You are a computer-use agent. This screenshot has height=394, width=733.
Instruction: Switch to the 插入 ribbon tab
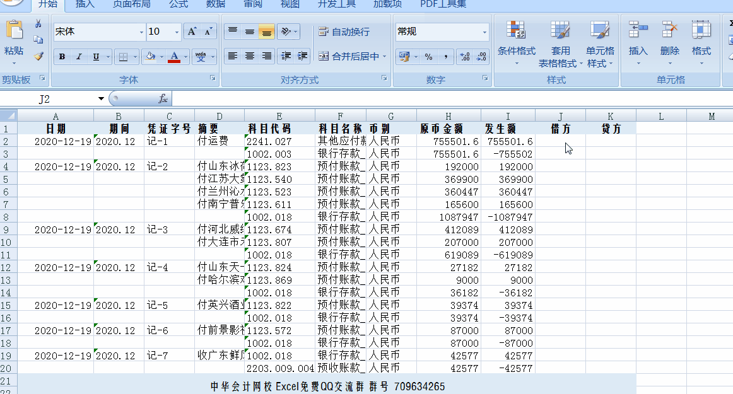85,4
